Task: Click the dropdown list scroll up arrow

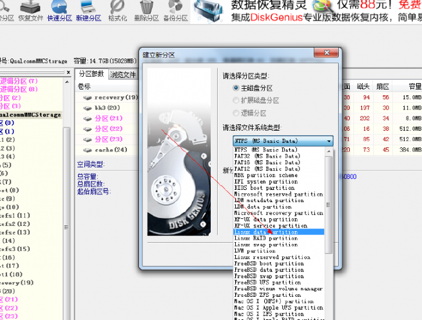Action: point(329,151)
